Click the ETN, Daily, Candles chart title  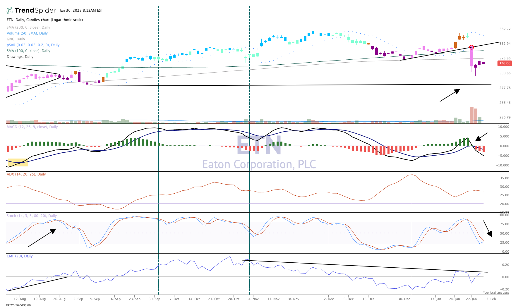pyautogui.click(x=44, y=20)
